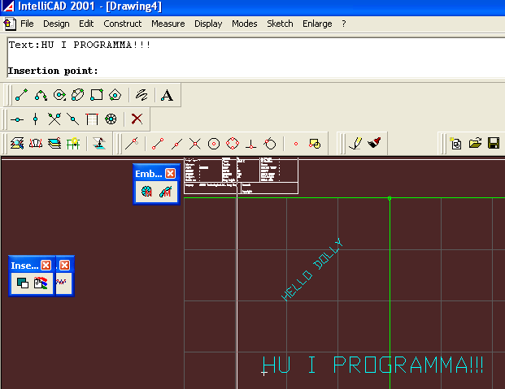
Task: Select the Rectangle draw tool
Action: (96, 95)
